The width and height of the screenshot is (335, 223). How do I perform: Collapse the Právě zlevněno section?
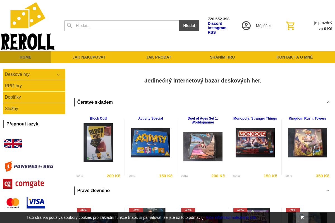(x=328, y=191)
